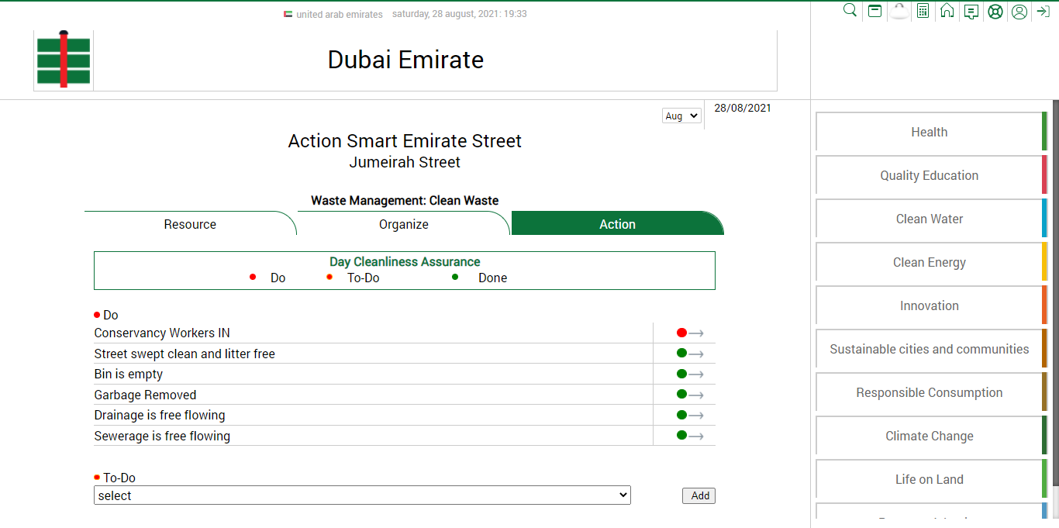
Task: Toggle status dot for Sewerage is free flowing
Action: click(681, 436)
